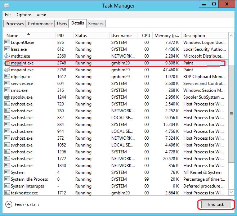237x216 pixels.
Task: Select the services.exe process row
Action: click(22, 84)
